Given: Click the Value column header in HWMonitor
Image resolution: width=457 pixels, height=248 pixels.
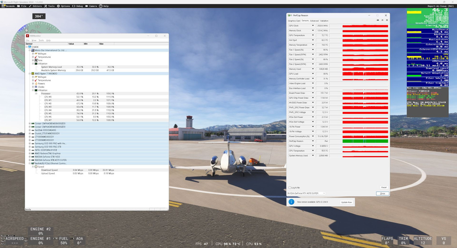Looking at the screenshot, I should (x=75, y=43).
